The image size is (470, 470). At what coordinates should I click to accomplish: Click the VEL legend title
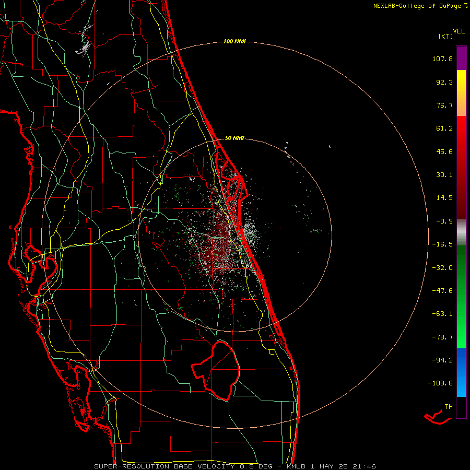coord(459,31)
